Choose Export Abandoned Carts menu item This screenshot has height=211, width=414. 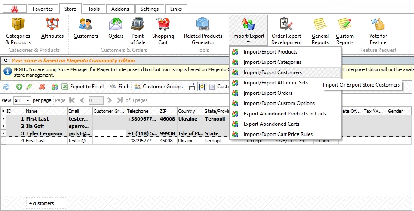pos(285,124)
